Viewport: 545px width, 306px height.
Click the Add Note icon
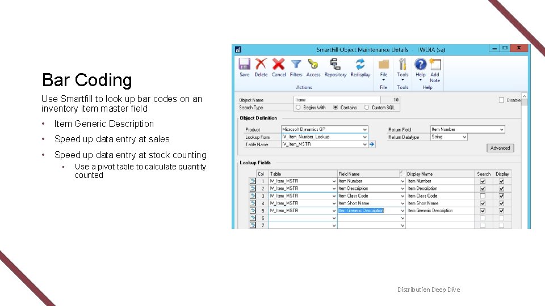pyautogui.click(x=435, y=64)
